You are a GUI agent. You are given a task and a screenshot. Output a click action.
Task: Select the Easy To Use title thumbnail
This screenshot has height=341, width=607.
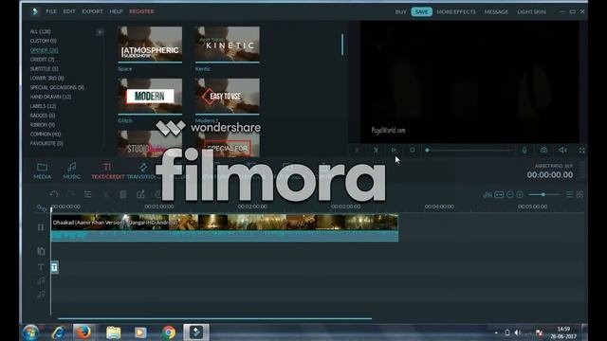(228, 96)
